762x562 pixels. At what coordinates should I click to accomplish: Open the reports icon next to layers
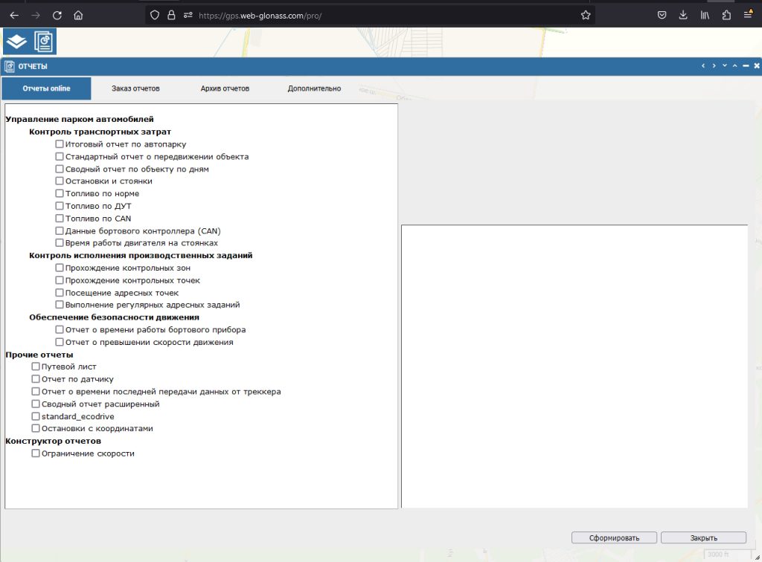click(x=44, y=41)
